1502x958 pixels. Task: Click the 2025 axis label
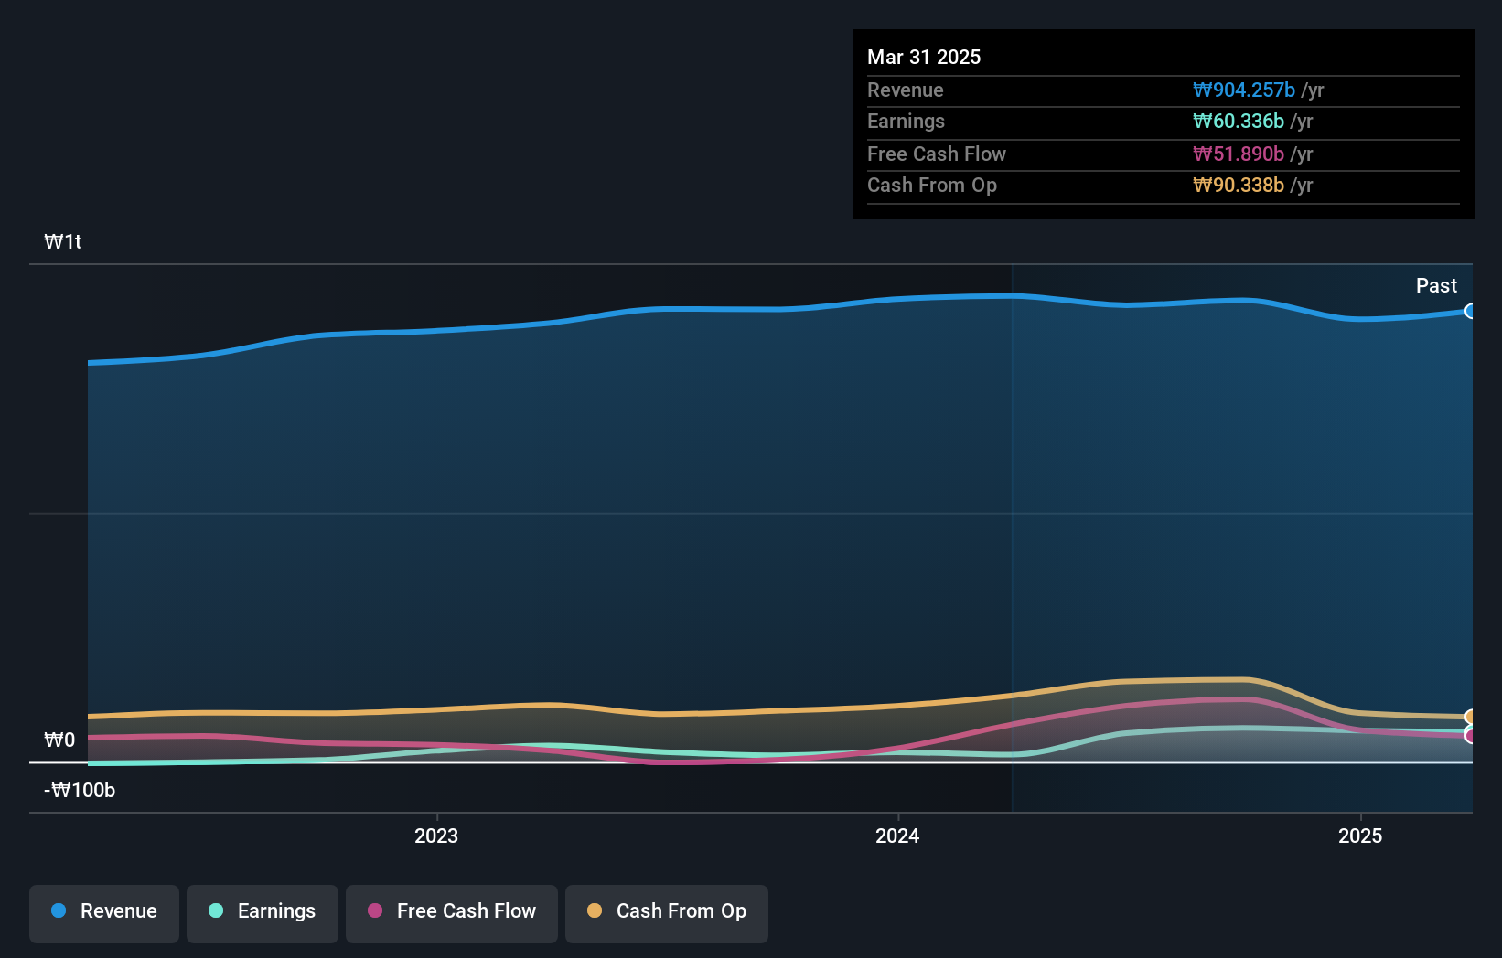tap(1360, 836)
